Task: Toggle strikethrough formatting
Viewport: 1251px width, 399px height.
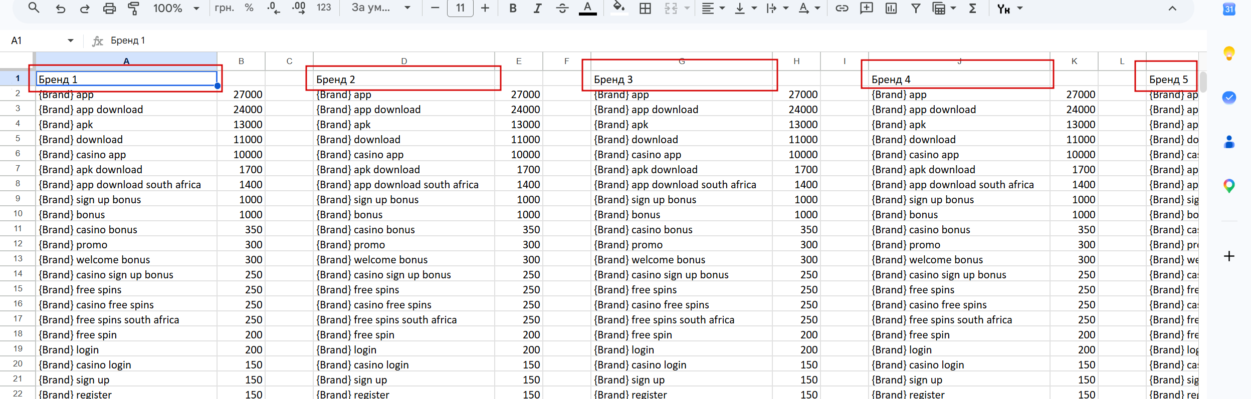Action: tap(562, 8)
